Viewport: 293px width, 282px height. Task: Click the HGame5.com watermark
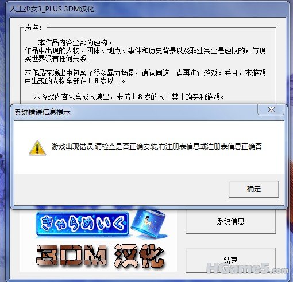(x=248, y=268)
